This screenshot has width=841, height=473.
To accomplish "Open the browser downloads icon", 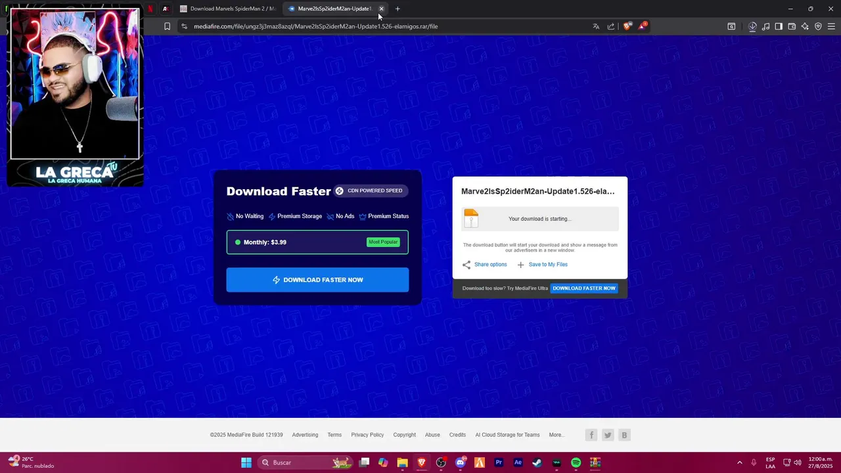I will point(752,26).
